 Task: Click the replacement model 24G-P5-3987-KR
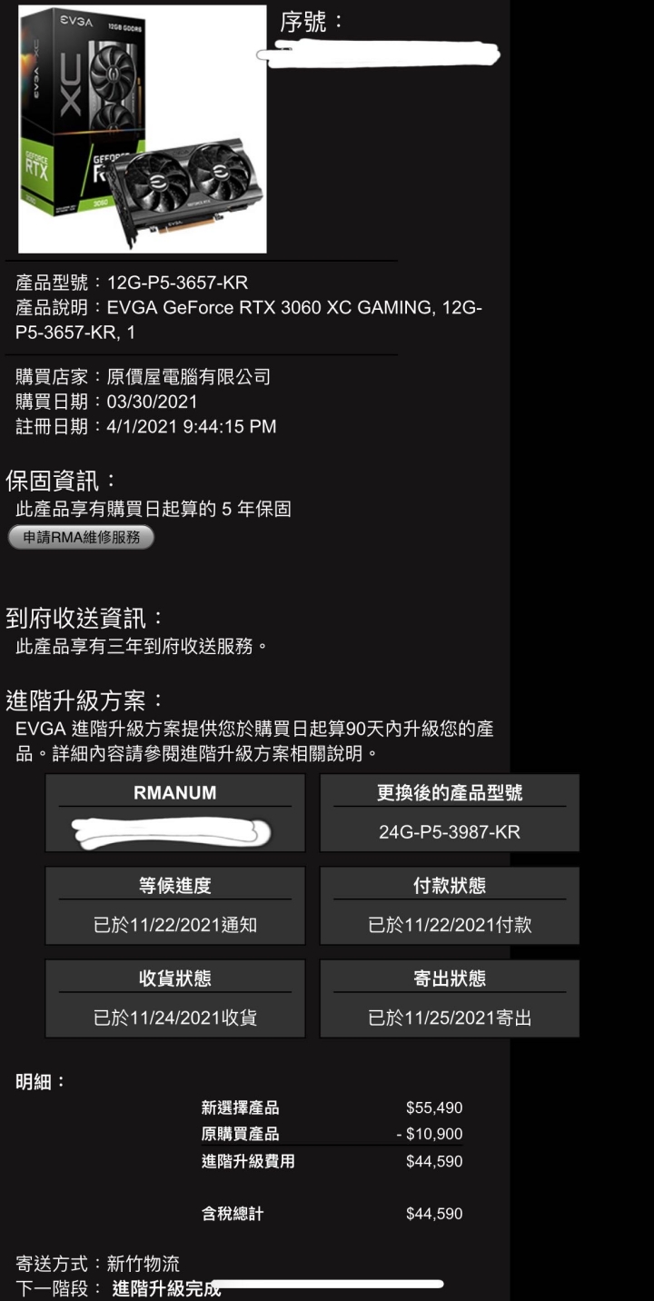[x=450, y=832]
